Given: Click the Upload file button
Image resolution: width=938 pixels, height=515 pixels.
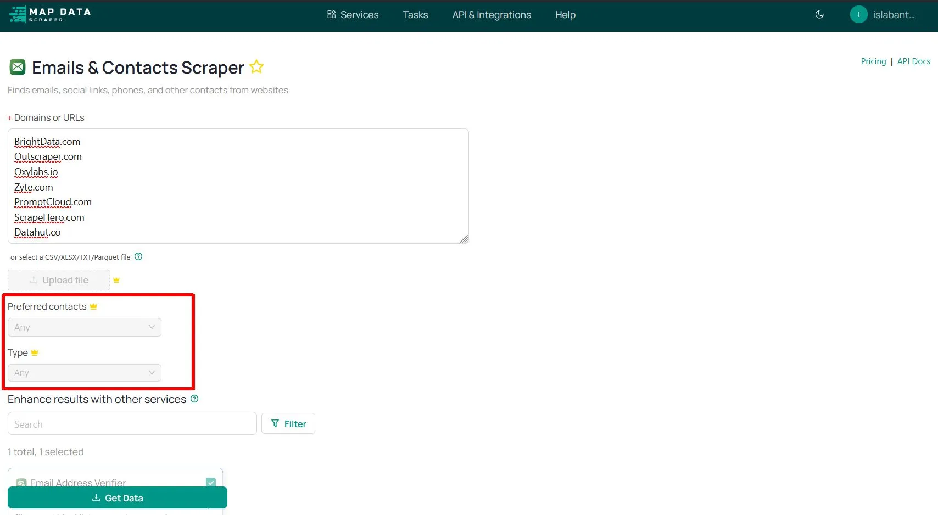Looking at the screenshot, I should (59, 280).
